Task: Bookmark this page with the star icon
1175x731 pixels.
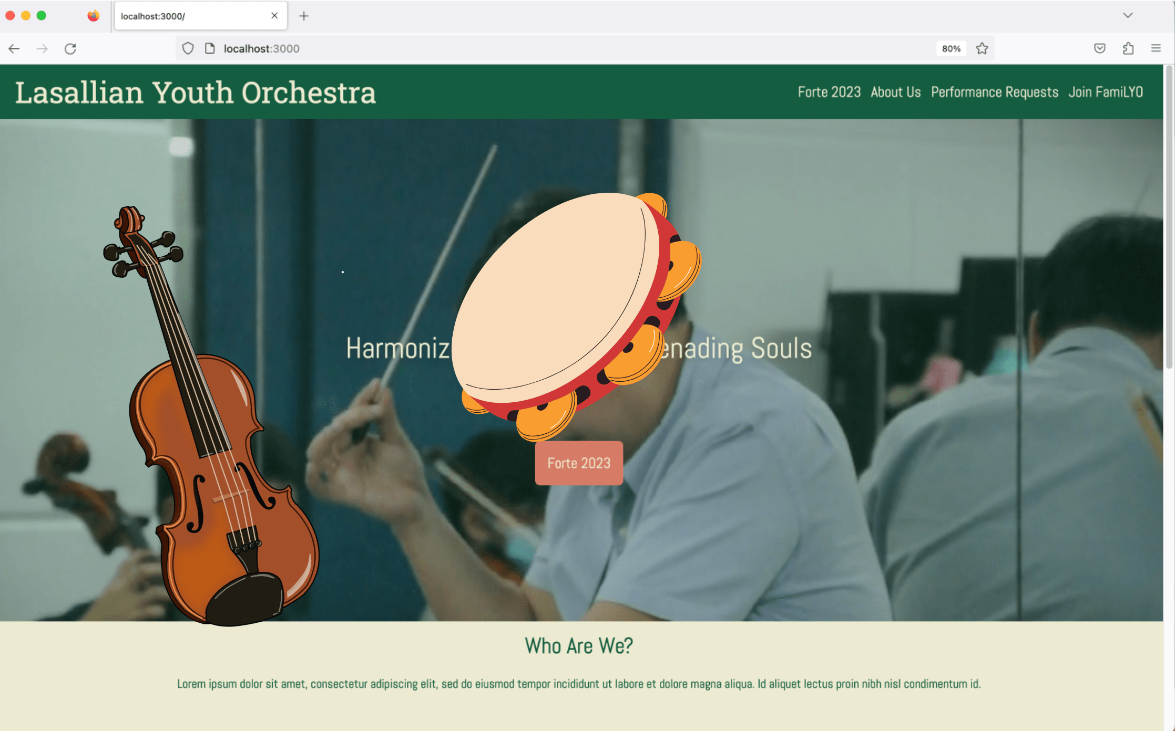Action: (x=982, y=49)
